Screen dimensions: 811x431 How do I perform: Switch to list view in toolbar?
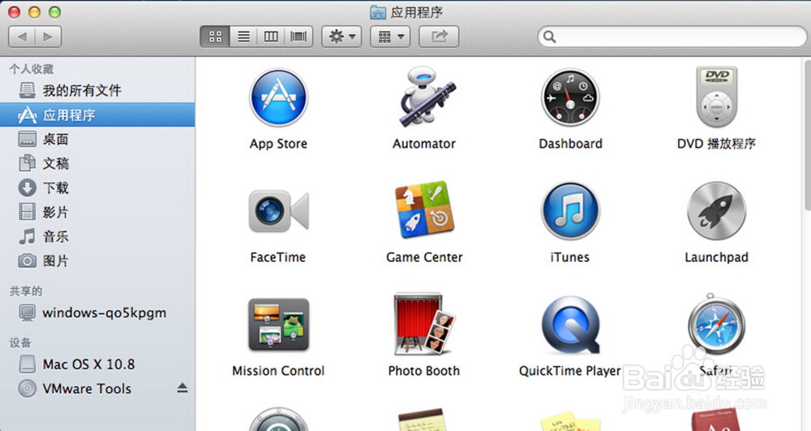coord(243,37)
